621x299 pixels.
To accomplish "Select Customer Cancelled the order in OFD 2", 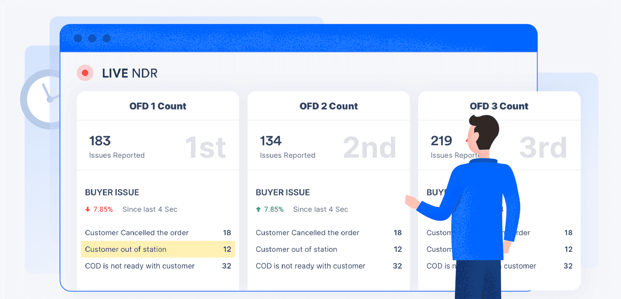I will pyautogui.click(x=329, y=233).
